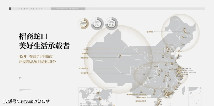Select the Dalian location pin on the coast

179,51
